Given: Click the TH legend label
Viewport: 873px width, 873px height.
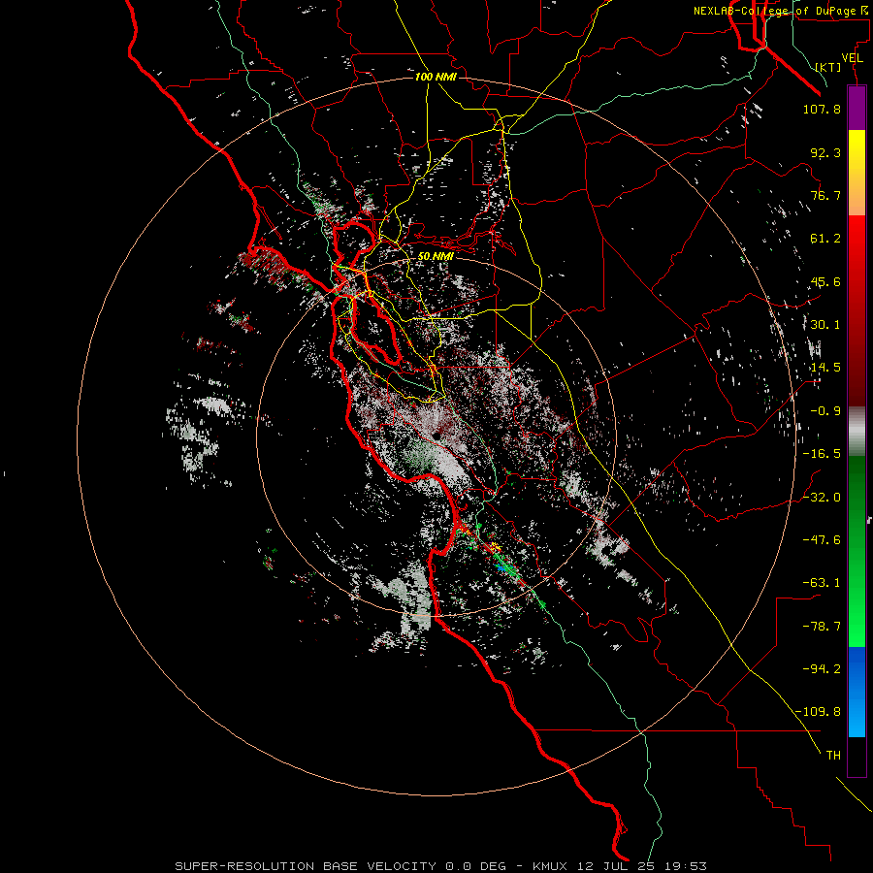Looking at the screenshot, I should point(833,756).
